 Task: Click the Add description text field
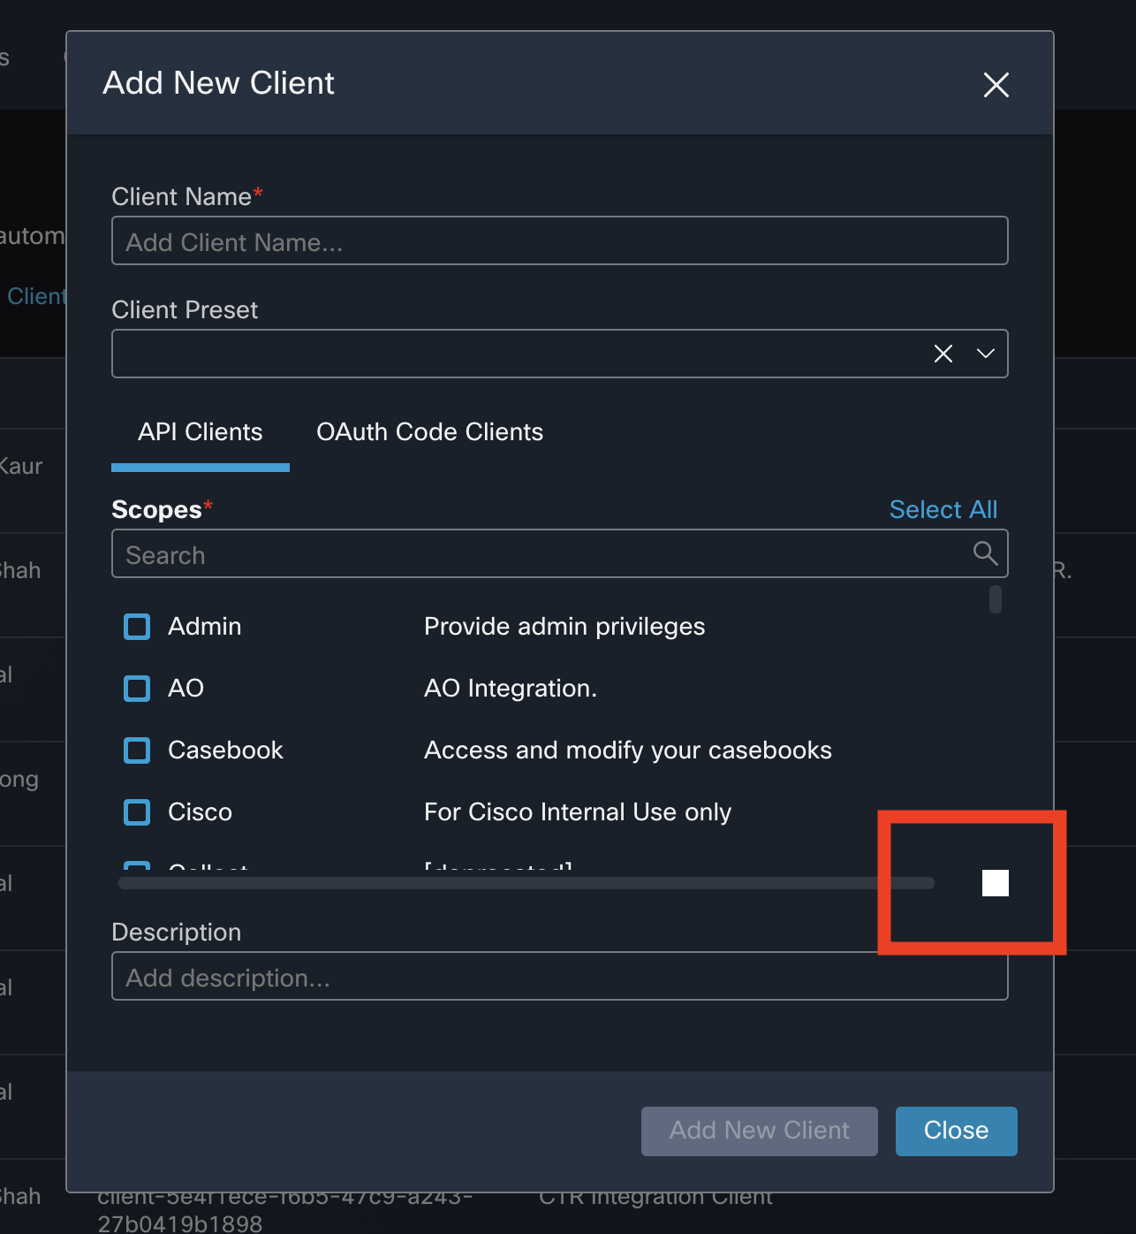(x=559, y=977)
